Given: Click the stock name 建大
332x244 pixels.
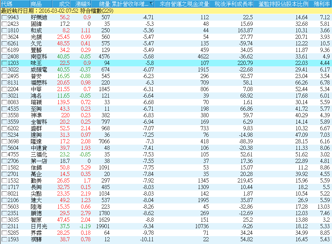Looking at the screenshot, I should (36, 200).
